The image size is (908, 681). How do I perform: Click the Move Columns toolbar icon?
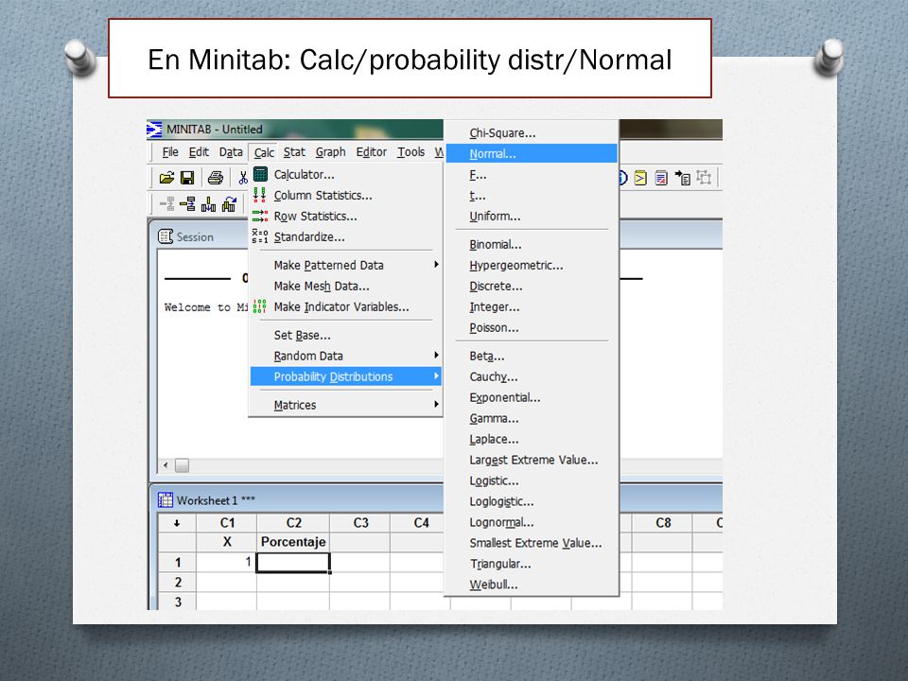pyautogui.click(x=229, y=204)
